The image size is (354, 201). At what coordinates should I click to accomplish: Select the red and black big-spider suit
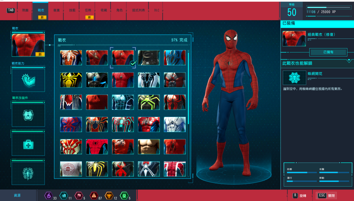175,102
